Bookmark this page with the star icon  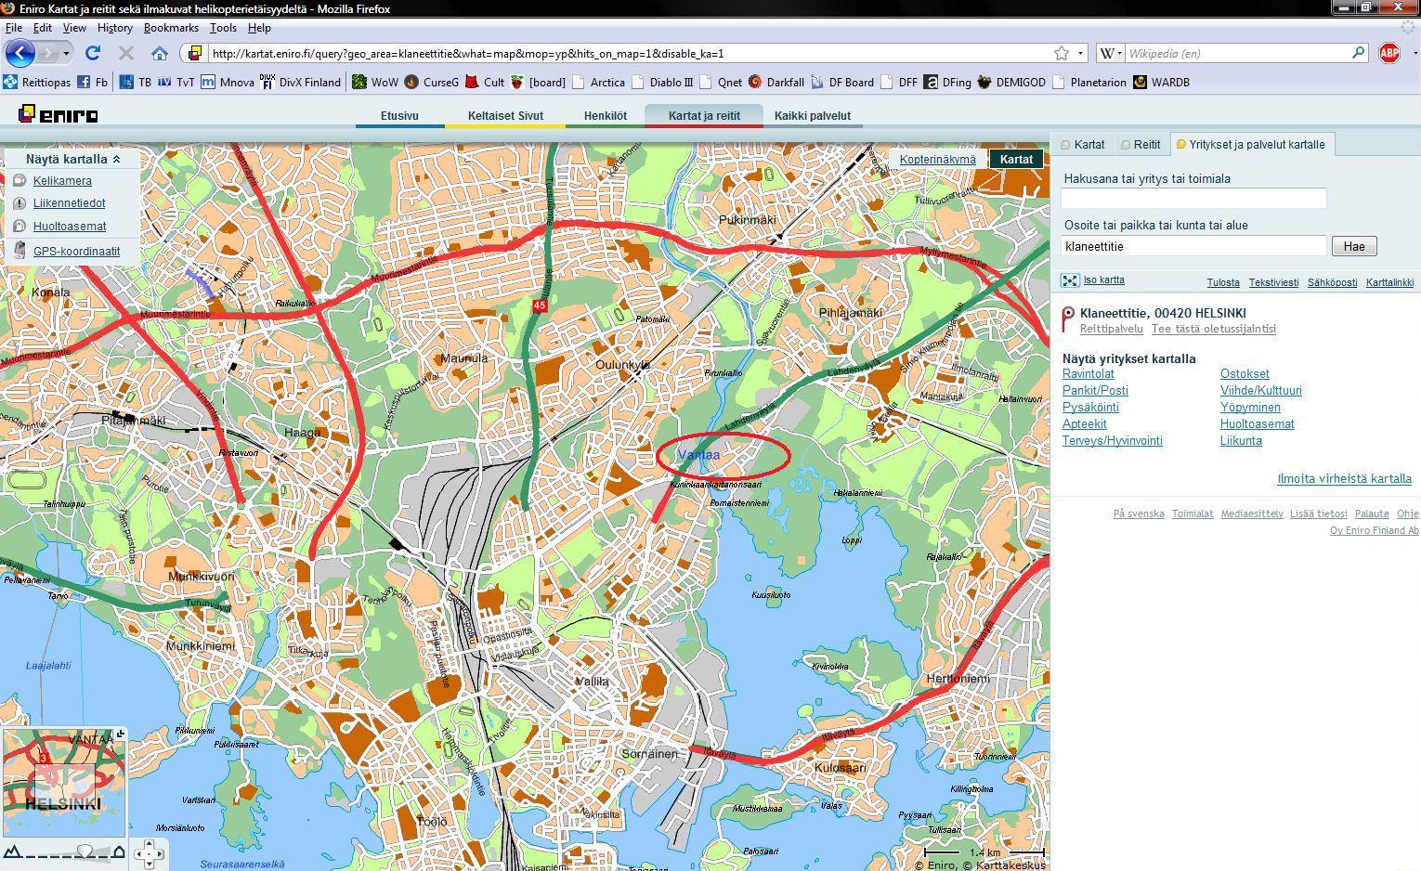pyautogui.click(x=1061, y=53)
